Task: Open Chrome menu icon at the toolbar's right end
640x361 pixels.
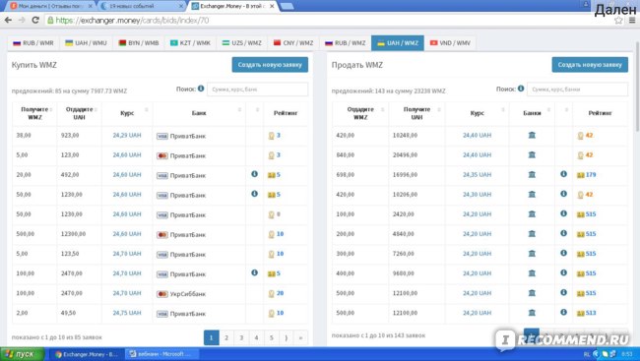Action: (x=632, y=20)
